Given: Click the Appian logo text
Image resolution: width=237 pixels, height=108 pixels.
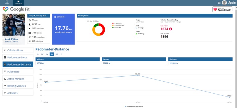Looking at the screenshot, I should point(232,3).
